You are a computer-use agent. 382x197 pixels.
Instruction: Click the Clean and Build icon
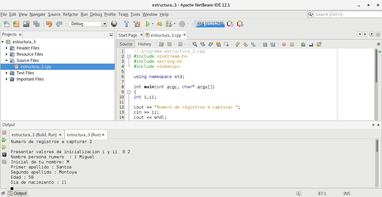click(137, 24)
